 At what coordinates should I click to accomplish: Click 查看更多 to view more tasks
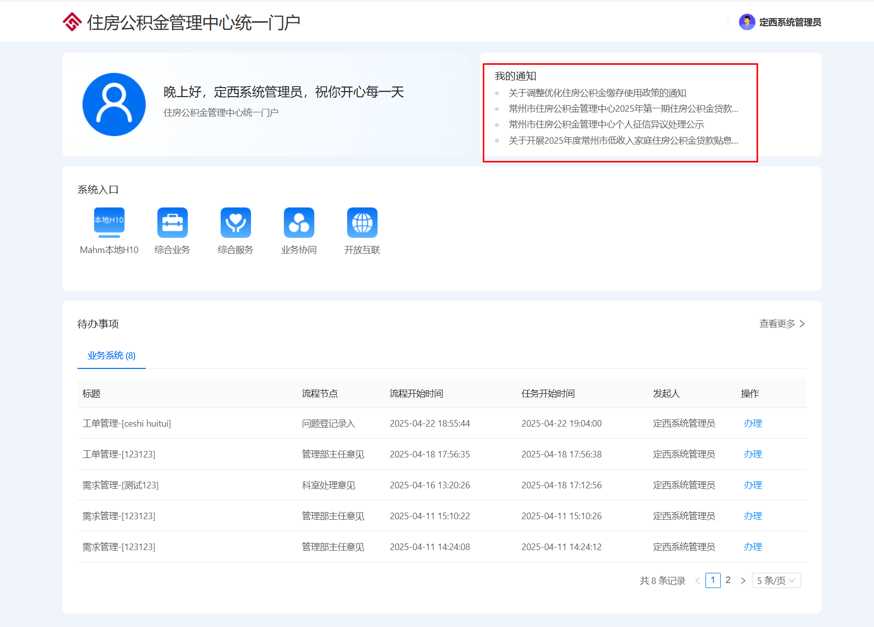781,324
